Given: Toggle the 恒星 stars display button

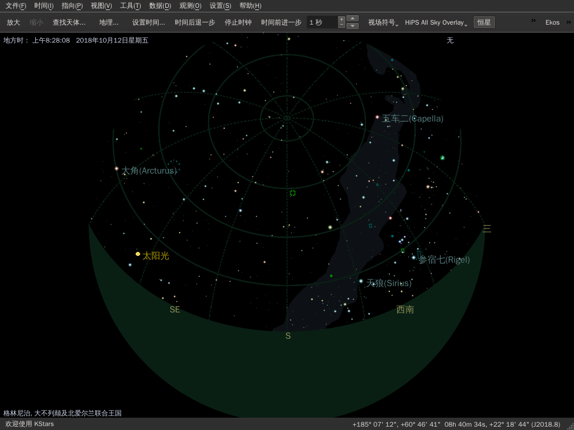Looking at the screenshot, I should [x=483, y=22].
